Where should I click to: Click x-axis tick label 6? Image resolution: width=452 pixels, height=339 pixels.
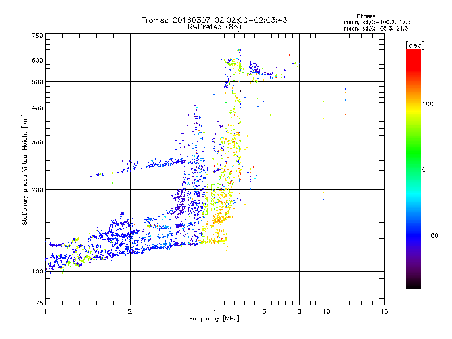point(264,311)
